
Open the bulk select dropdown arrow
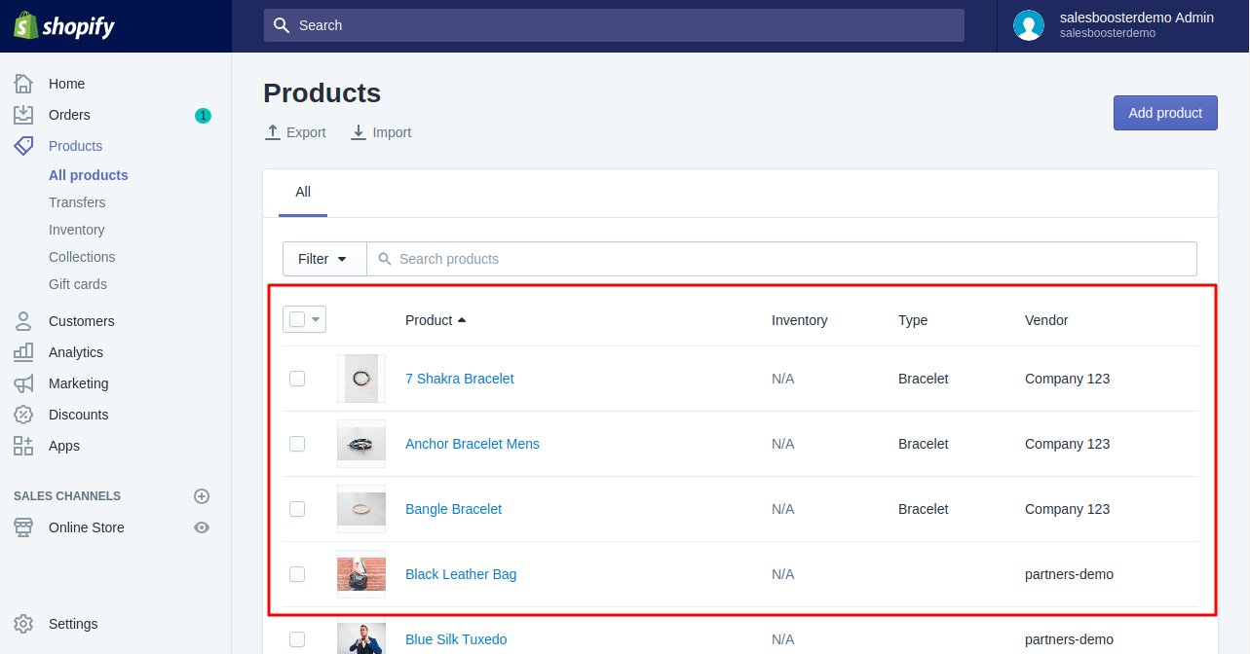coord(316,319)
